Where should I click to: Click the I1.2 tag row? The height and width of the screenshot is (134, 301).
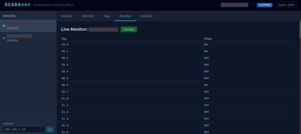point(178,112)
